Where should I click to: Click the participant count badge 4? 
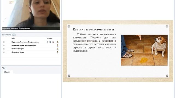click(14, 35)
